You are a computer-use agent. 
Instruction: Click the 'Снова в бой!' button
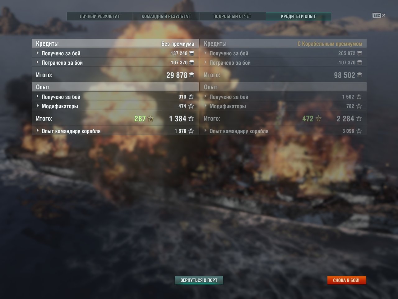pos(346,280)
